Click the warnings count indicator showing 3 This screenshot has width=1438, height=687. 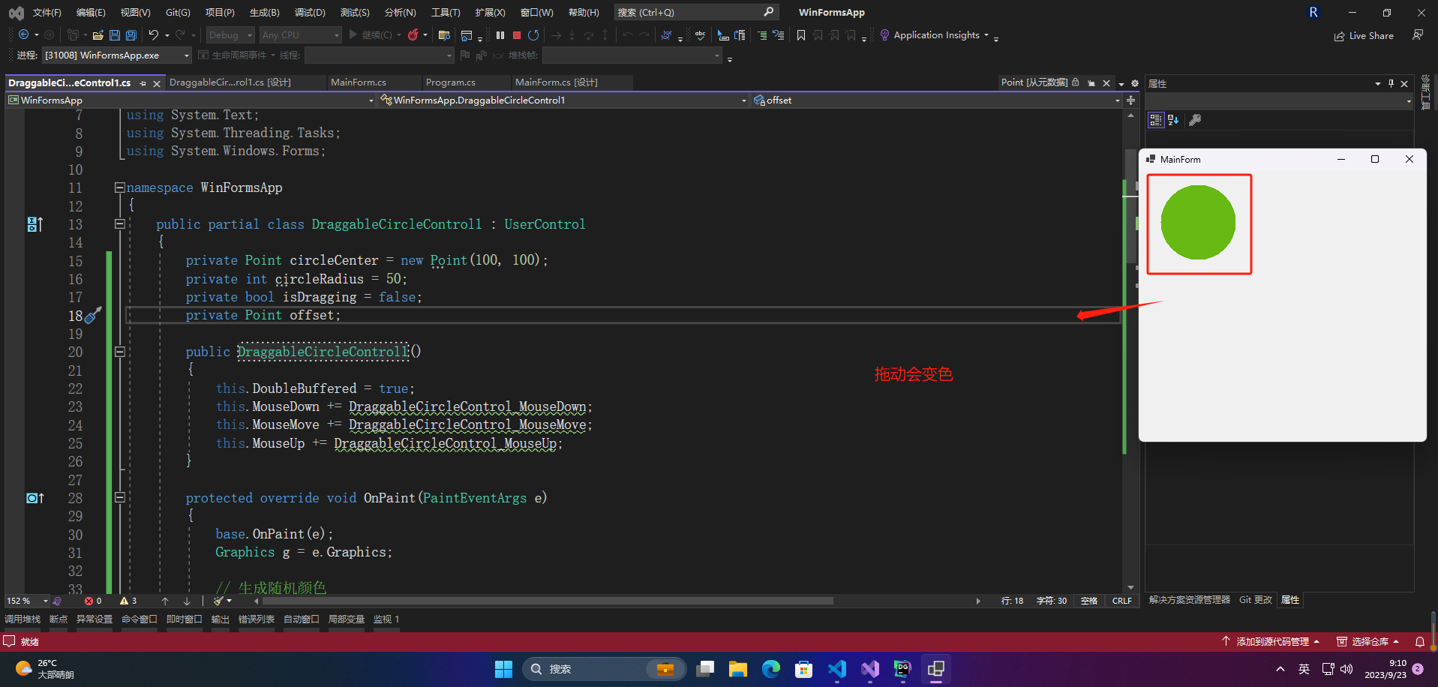[128, 601]
